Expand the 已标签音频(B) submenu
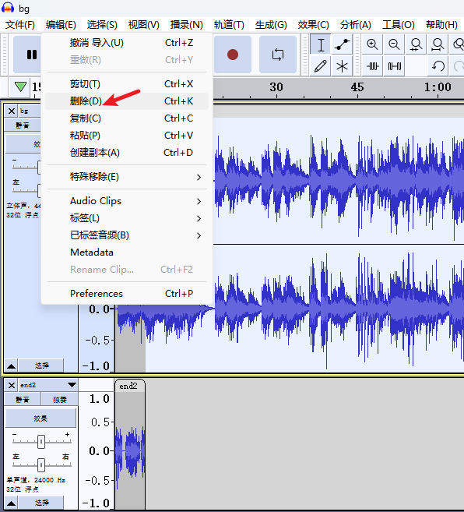The height and width of the screenshot is (512, 464). 127,235
